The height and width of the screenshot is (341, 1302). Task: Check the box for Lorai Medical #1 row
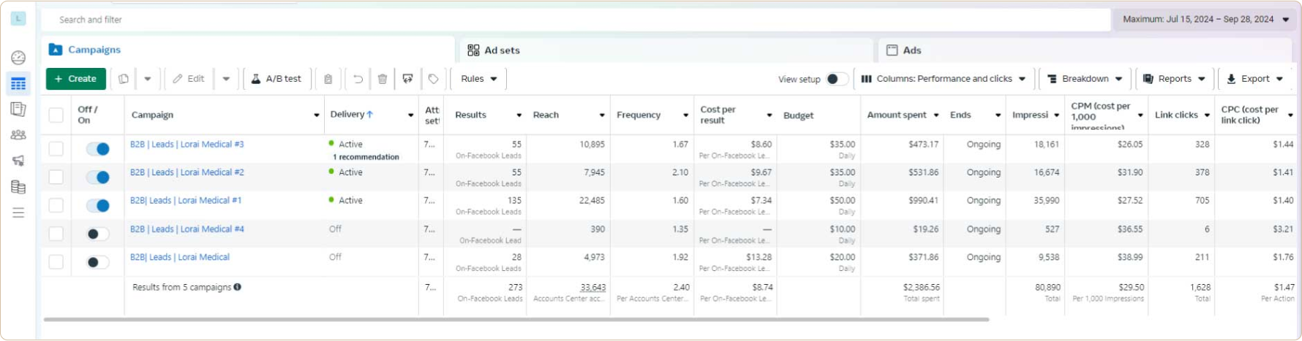(x=56, y=206)
